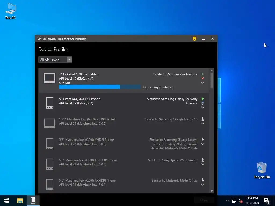Open the All API Levels dropdown
This screenshot has height=206, width=275.
click(55, 60)
